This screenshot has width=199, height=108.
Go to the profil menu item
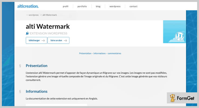pos(66,6)
